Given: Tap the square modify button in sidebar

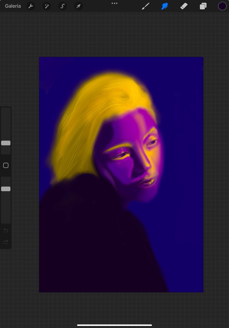Looking at the screenshot, I should point(6,165).
